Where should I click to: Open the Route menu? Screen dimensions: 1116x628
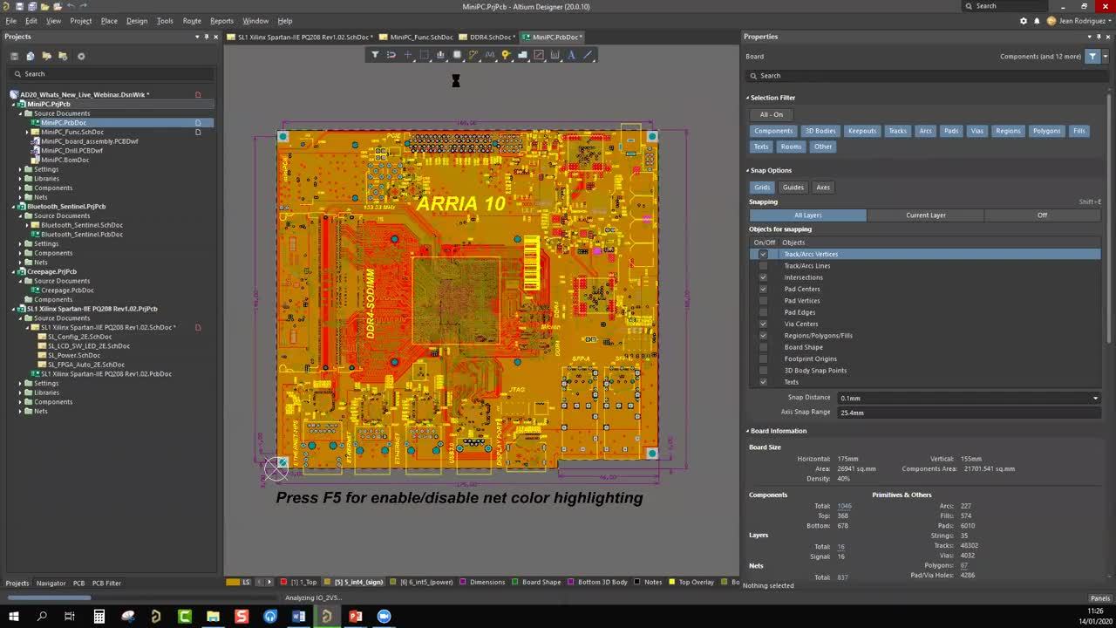point(192,20)
